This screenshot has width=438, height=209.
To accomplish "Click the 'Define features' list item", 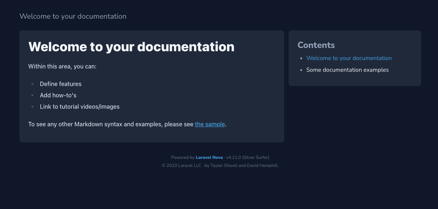I will [60, 84].
